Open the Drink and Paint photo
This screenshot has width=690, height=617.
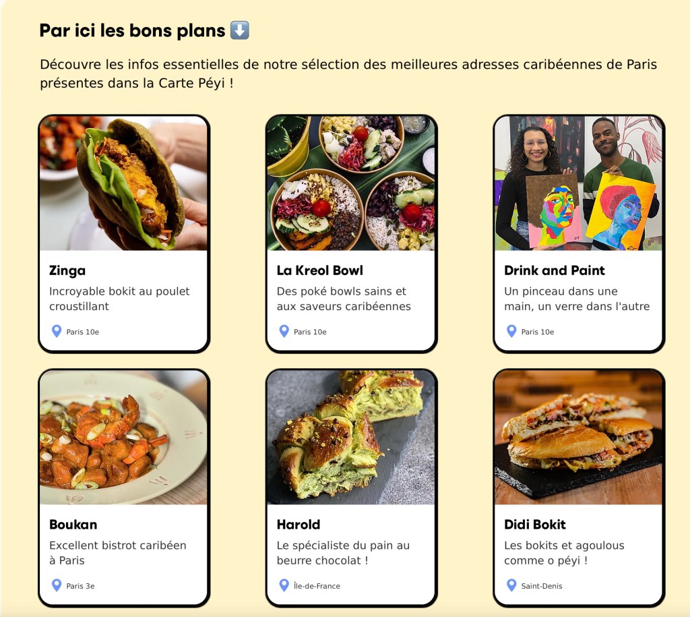pyautogui.click(x=579, y=183)
